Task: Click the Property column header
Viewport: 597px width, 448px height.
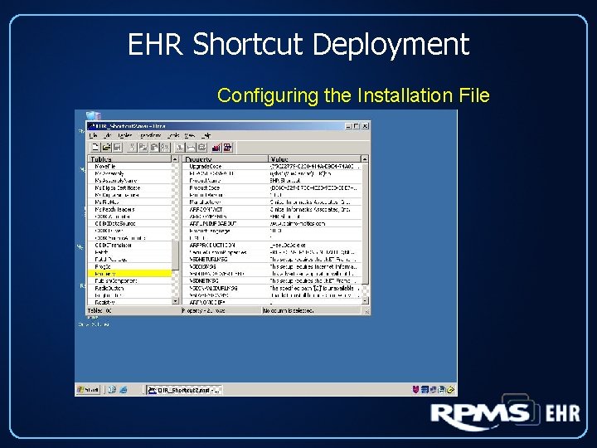Action: tap(225, 158)
